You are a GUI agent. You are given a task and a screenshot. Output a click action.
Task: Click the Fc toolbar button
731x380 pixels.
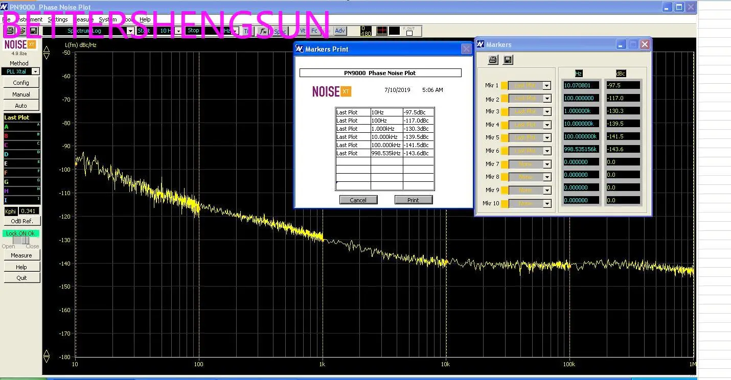pyautogui.click(x=314, y=31)
